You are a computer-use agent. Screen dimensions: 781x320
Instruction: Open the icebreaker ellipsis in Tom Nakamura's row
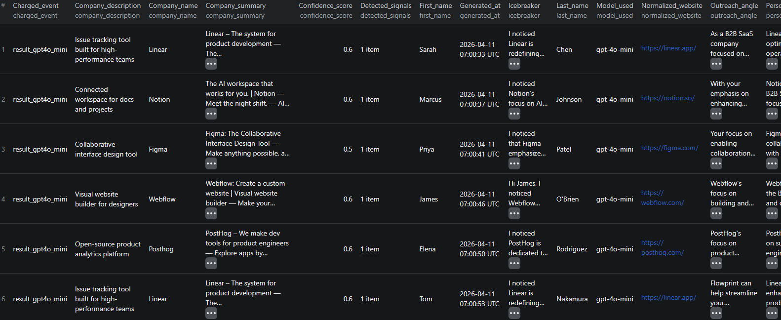tap(514, 313)
